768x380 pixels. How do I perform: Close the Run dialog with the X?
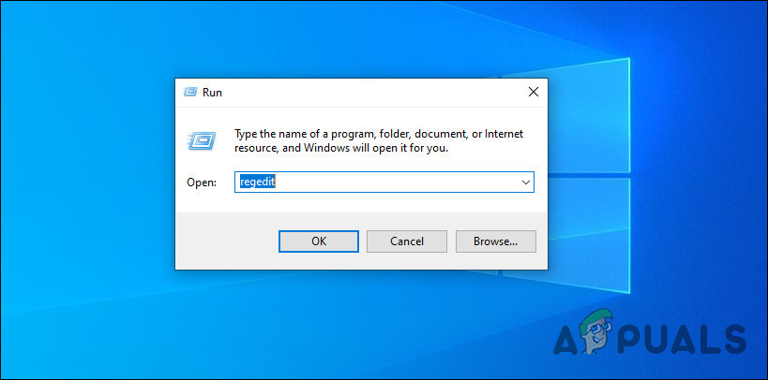click(533, 93)
